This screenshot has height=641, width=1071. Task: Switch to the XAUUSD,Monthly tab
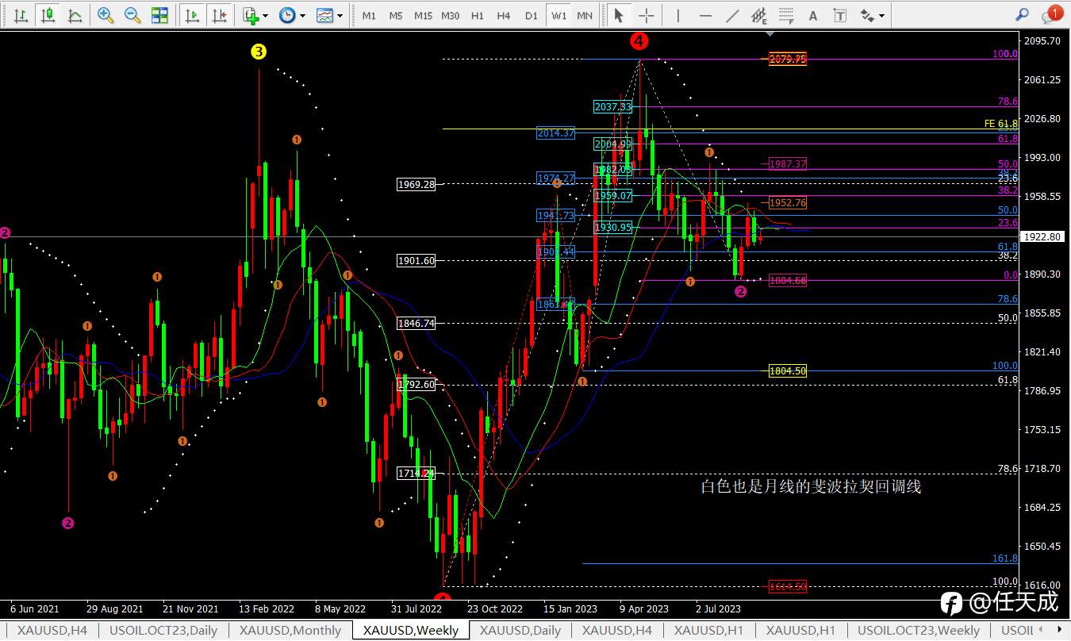pos(290,631)
